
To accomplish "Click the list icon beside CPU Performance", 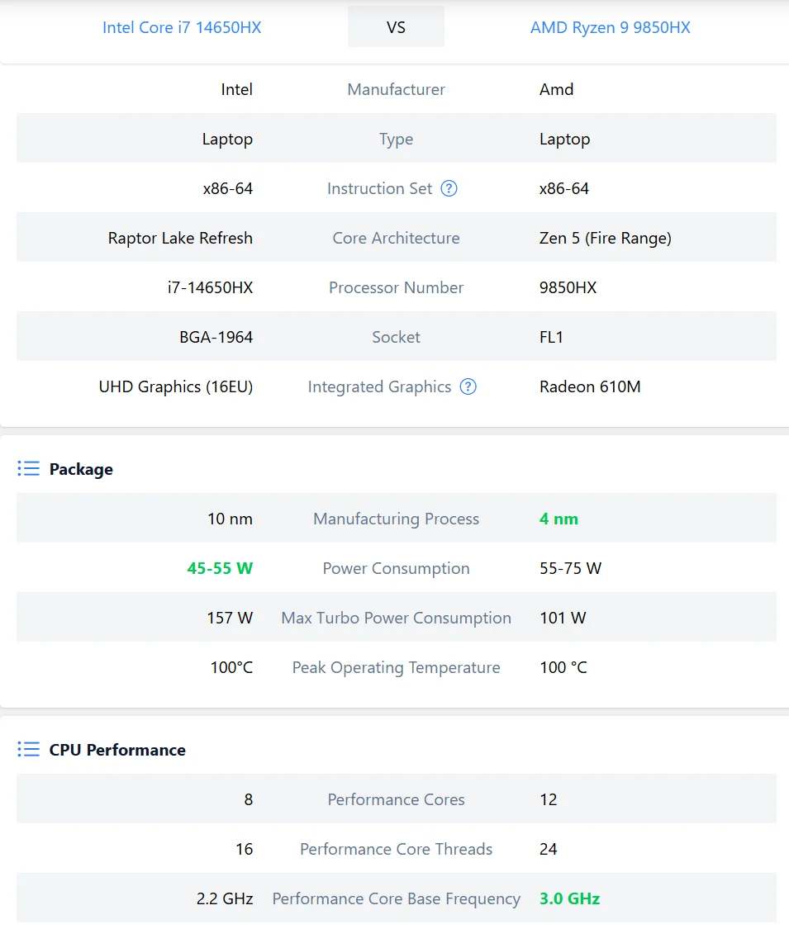I will pyautogui.click(x=28, y=750).
